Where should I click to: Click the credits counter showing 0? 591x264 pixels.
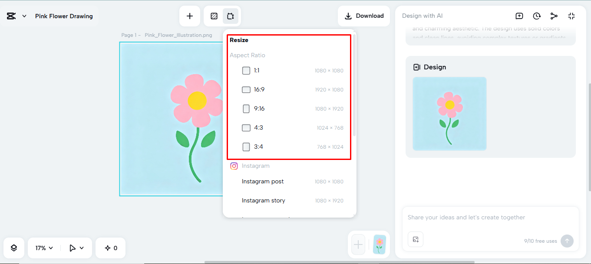(110, 248)
